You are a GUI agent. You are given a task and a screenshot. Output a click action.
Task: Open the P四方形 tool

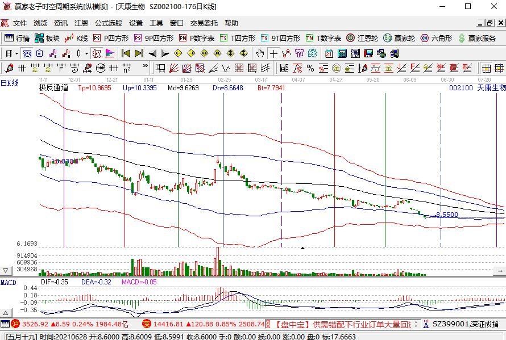click(x=111, y=39)
